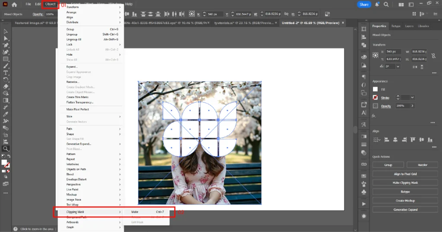Select the Eyedropper tool

6,114
